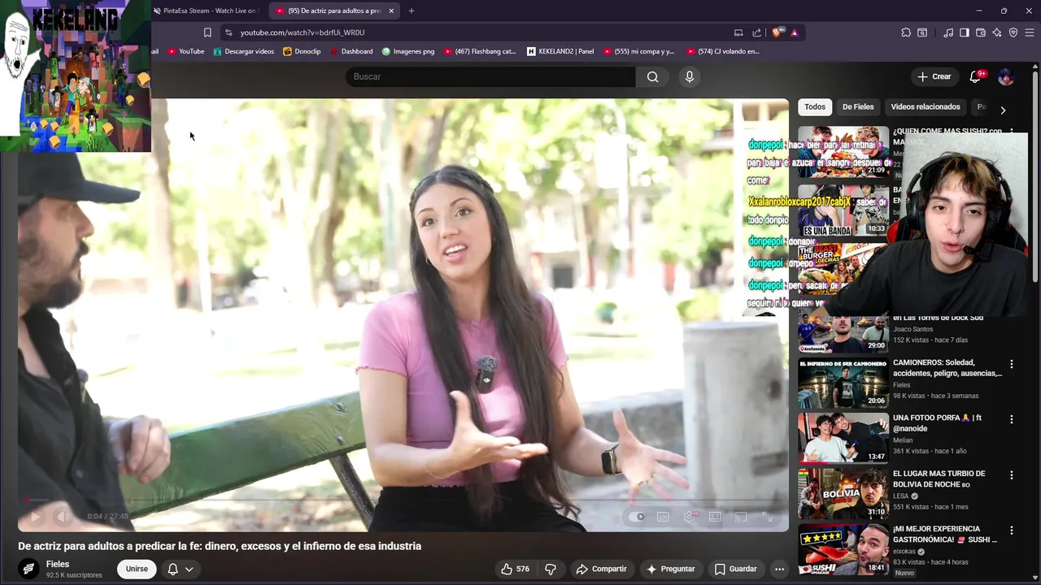The image size is (1041, 585).
Task: Start voice search with microphone icon
Action: point(690,76)
